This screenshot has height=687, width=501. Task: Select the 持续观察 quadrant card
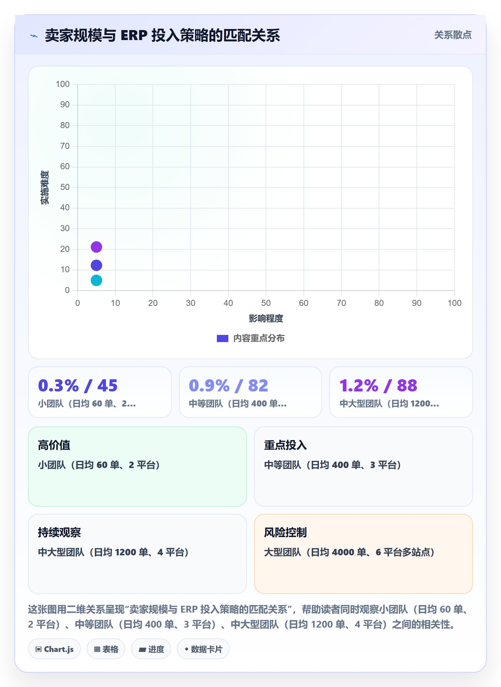(x=137, y=554)
